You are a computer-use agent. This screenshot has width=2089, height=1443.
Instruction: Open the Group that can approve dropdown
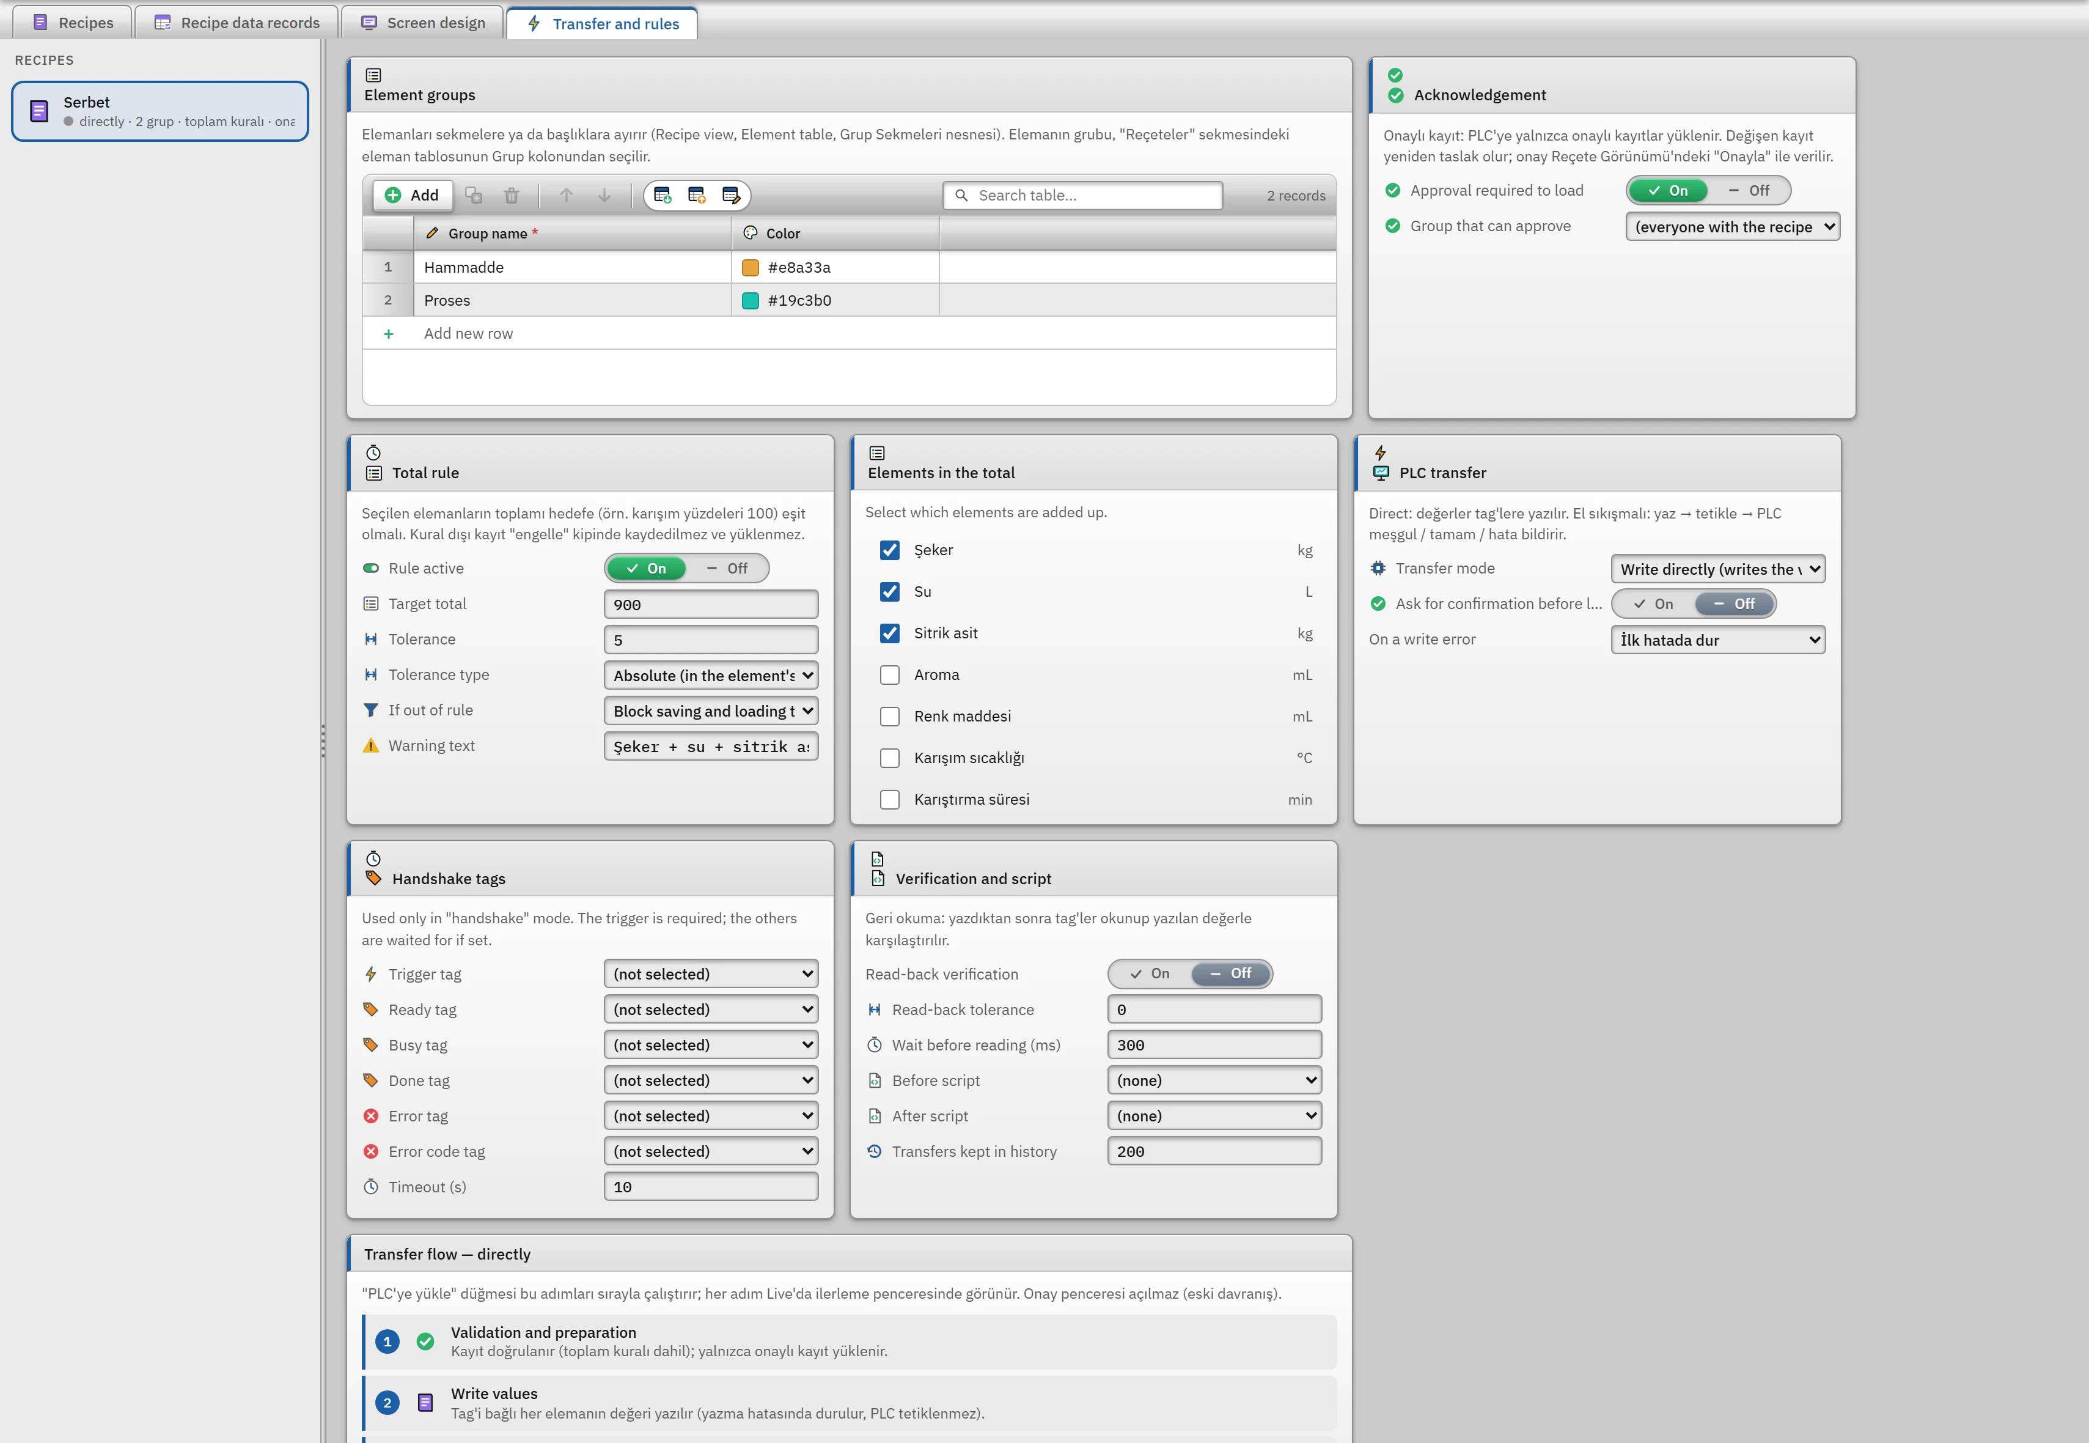1732,227
